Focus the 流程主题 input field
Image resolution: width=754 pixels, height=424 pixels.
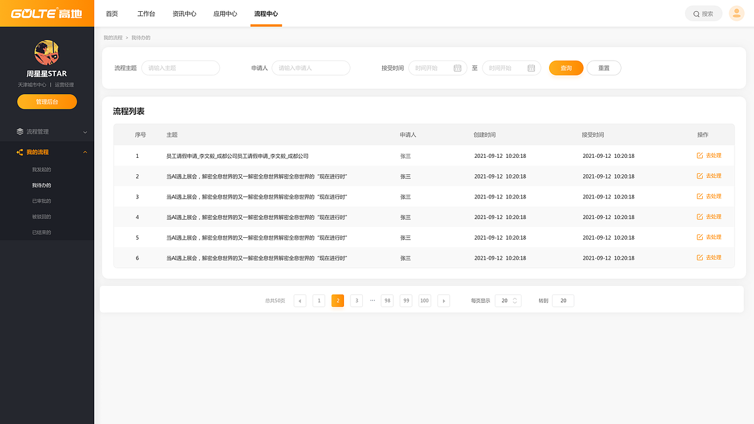tap(180, 68)
